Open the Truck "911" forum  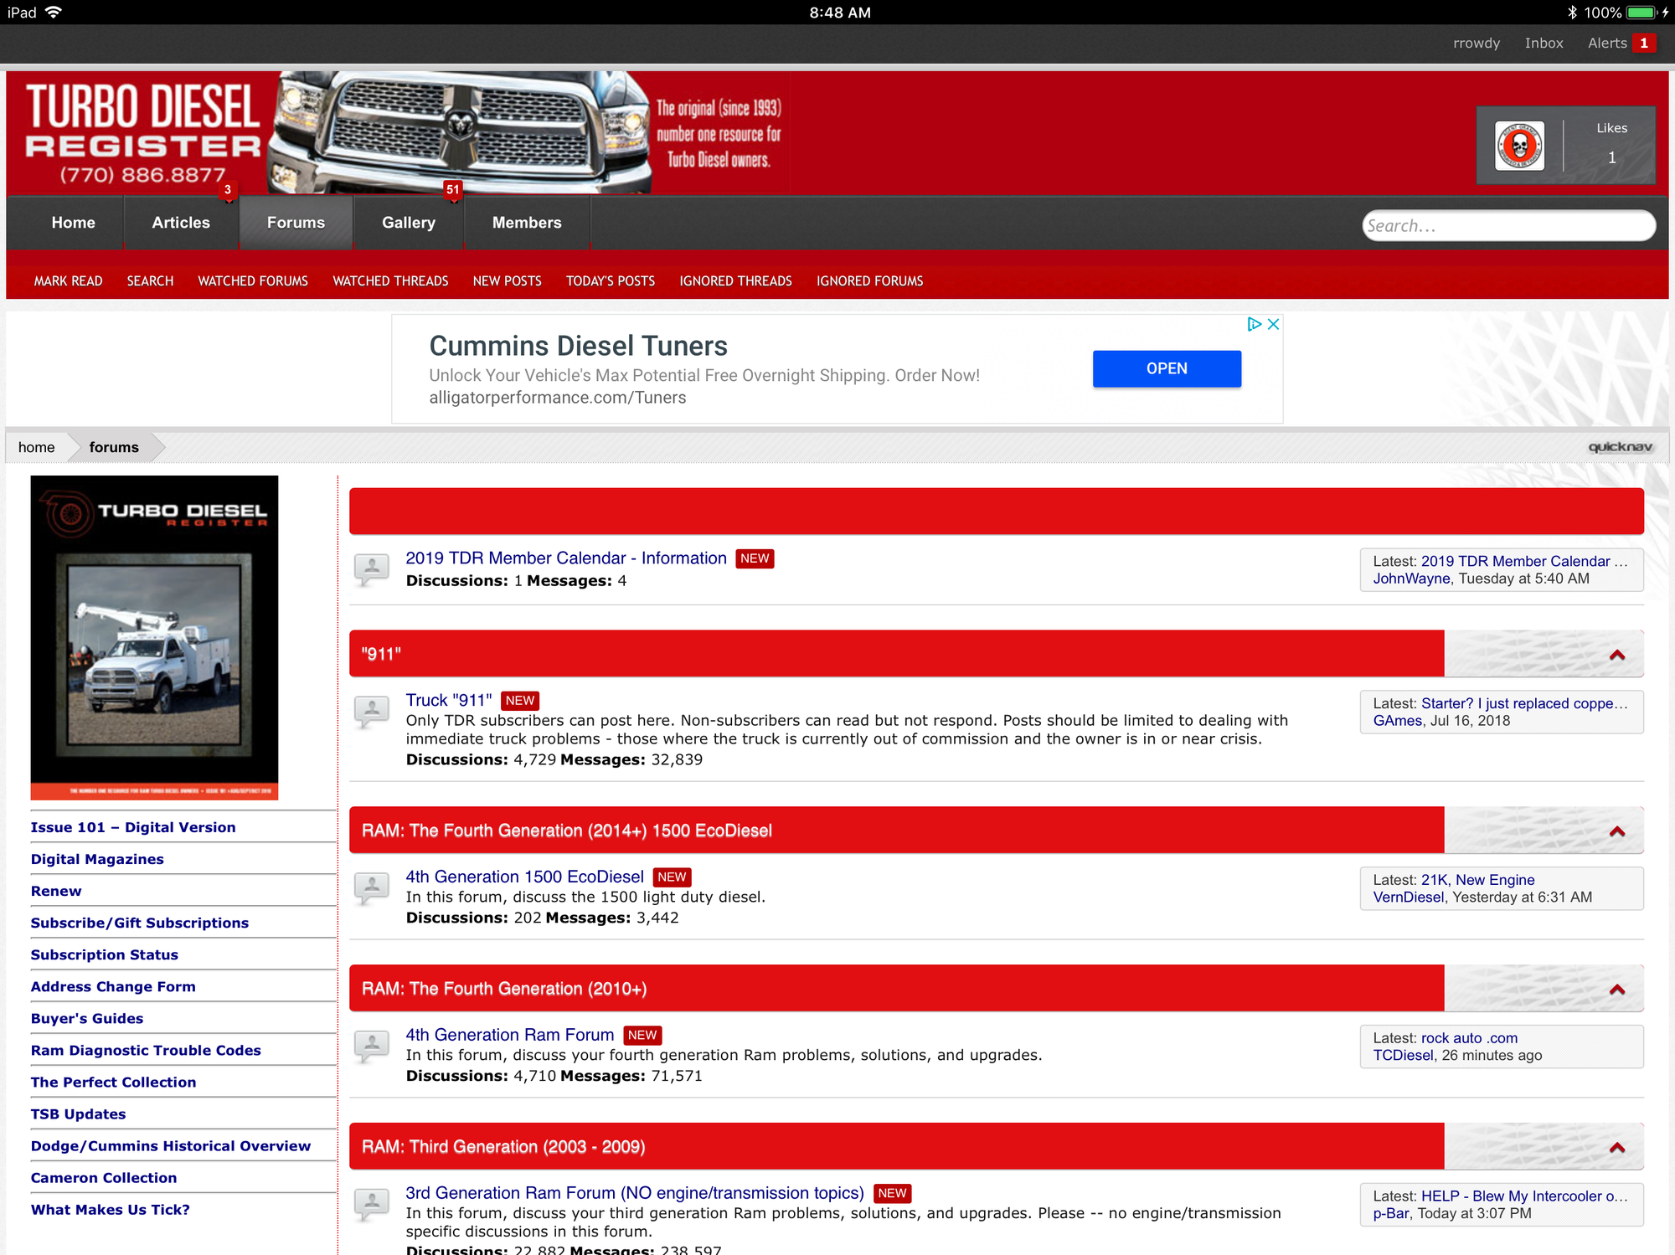tap(449, 700)
